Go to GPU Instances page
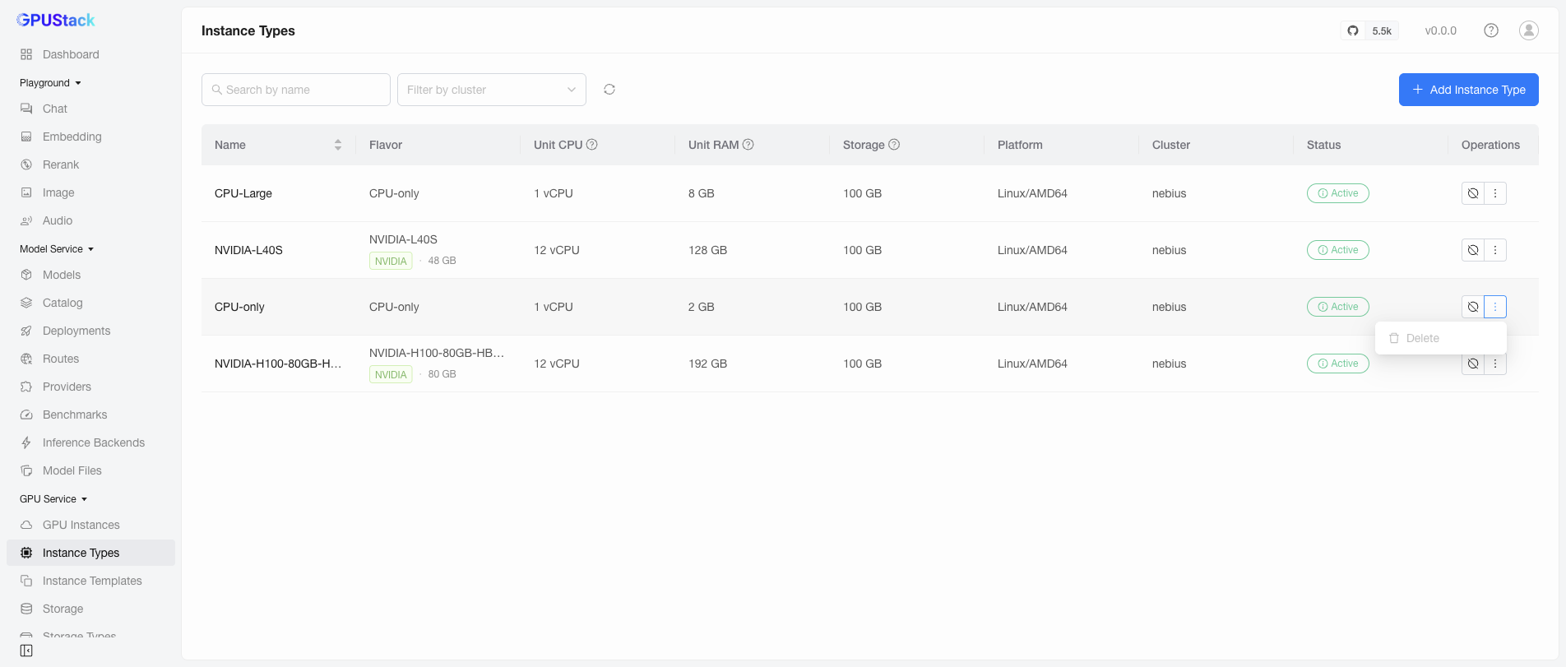This screenshot has height=667, width=1566. coord(90,525)
